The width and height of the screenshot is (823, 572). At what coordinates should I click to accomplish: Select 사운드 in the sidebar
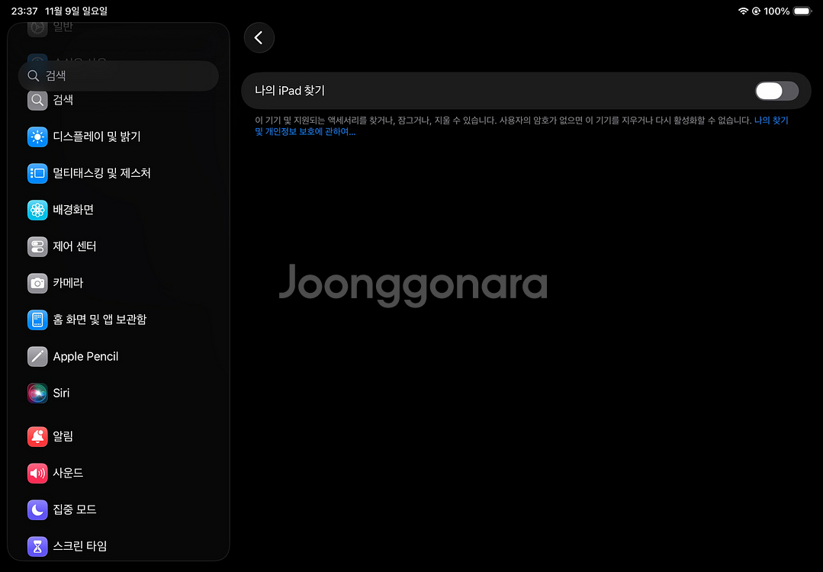point(68,473)
